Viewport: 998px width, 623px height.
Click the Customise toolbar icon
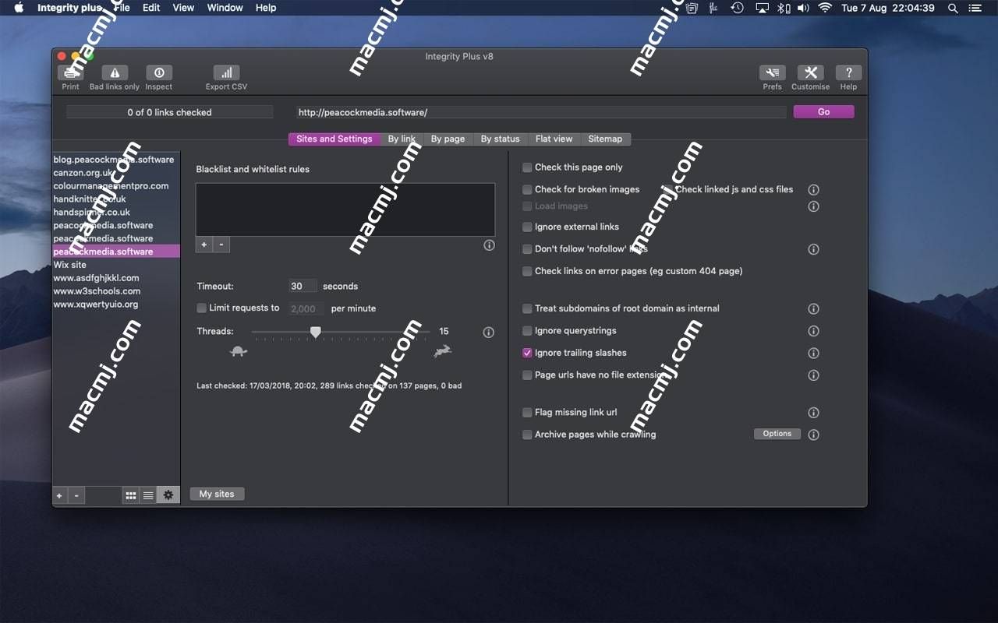coord(811,73)
